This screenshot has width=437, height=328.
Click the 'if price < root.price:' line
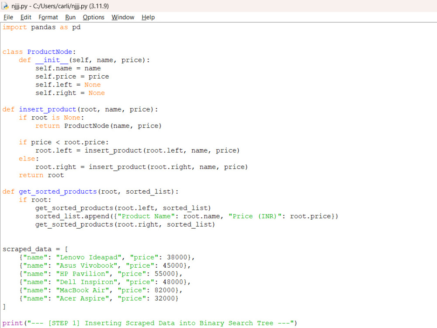tap(64, 142)
